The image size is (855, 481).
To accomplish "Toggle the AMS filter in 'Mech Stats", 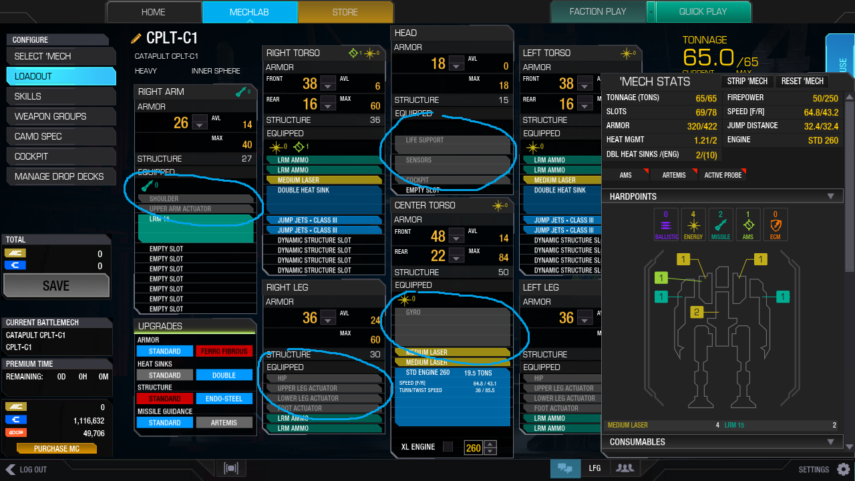I will [625, 175].
